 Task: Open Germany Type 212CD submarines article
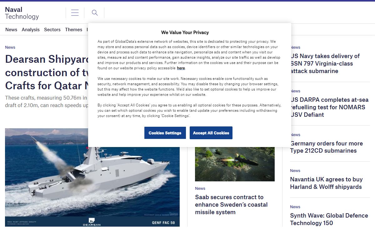[326, 147]
